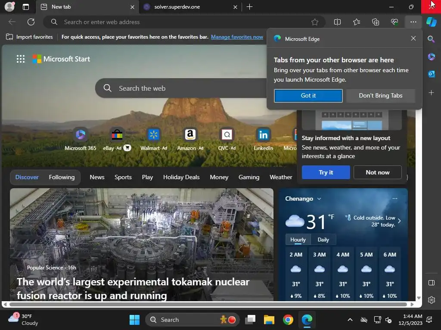Open Outlook icon in sidebar
The height and width of the screenshot is (330, 441).
[431, 74]
